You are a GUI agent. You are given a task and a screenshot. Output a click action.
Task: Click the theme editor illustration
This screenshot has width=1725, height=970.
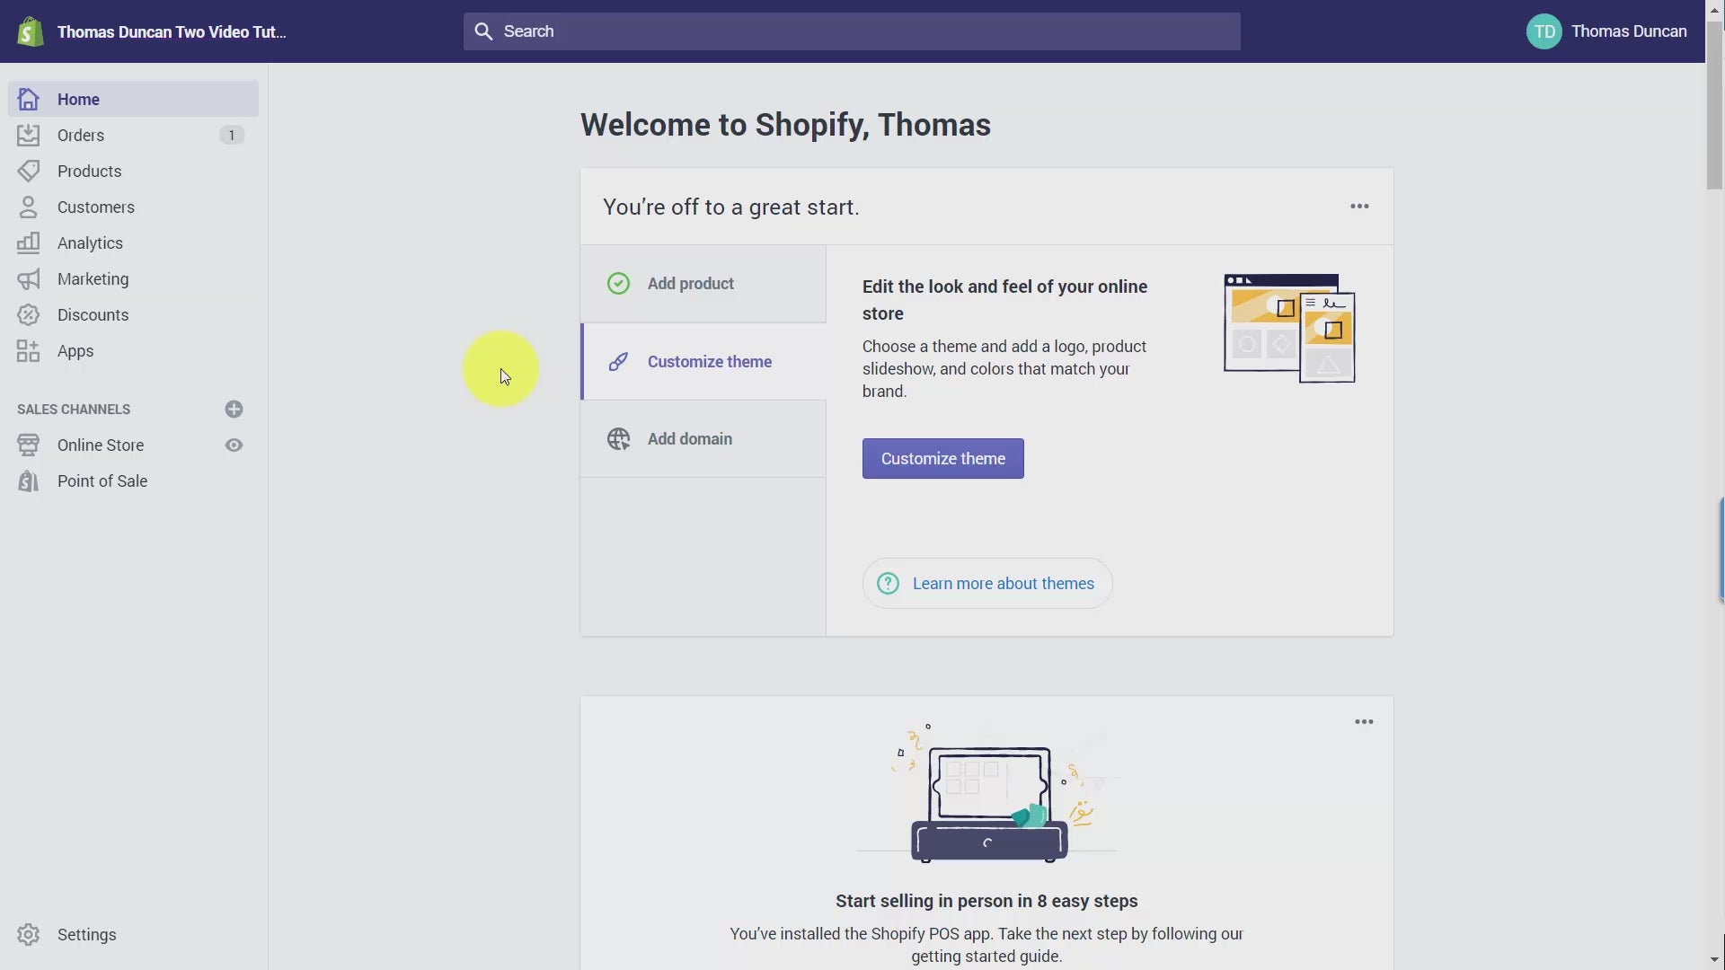[x=1289, y=329]
